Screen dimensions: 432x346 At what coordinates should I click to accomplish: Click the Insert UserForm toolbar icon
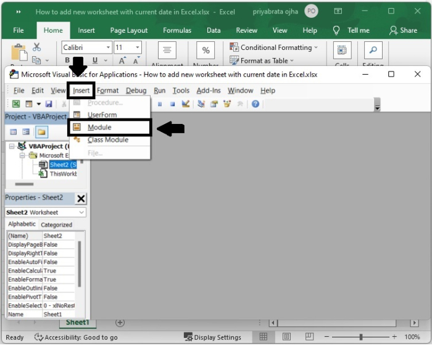(28, 104)
